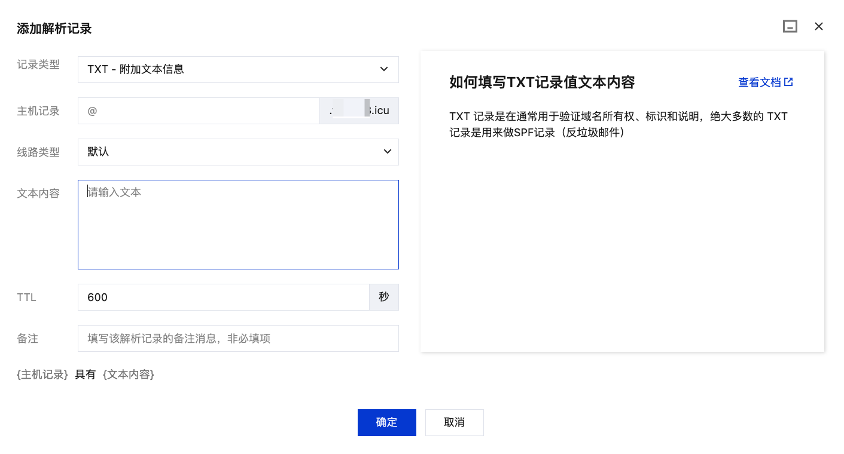The image size is (844, 454).
Task: Click the 添加解析记录 dialog title
Action: point(54,29)
